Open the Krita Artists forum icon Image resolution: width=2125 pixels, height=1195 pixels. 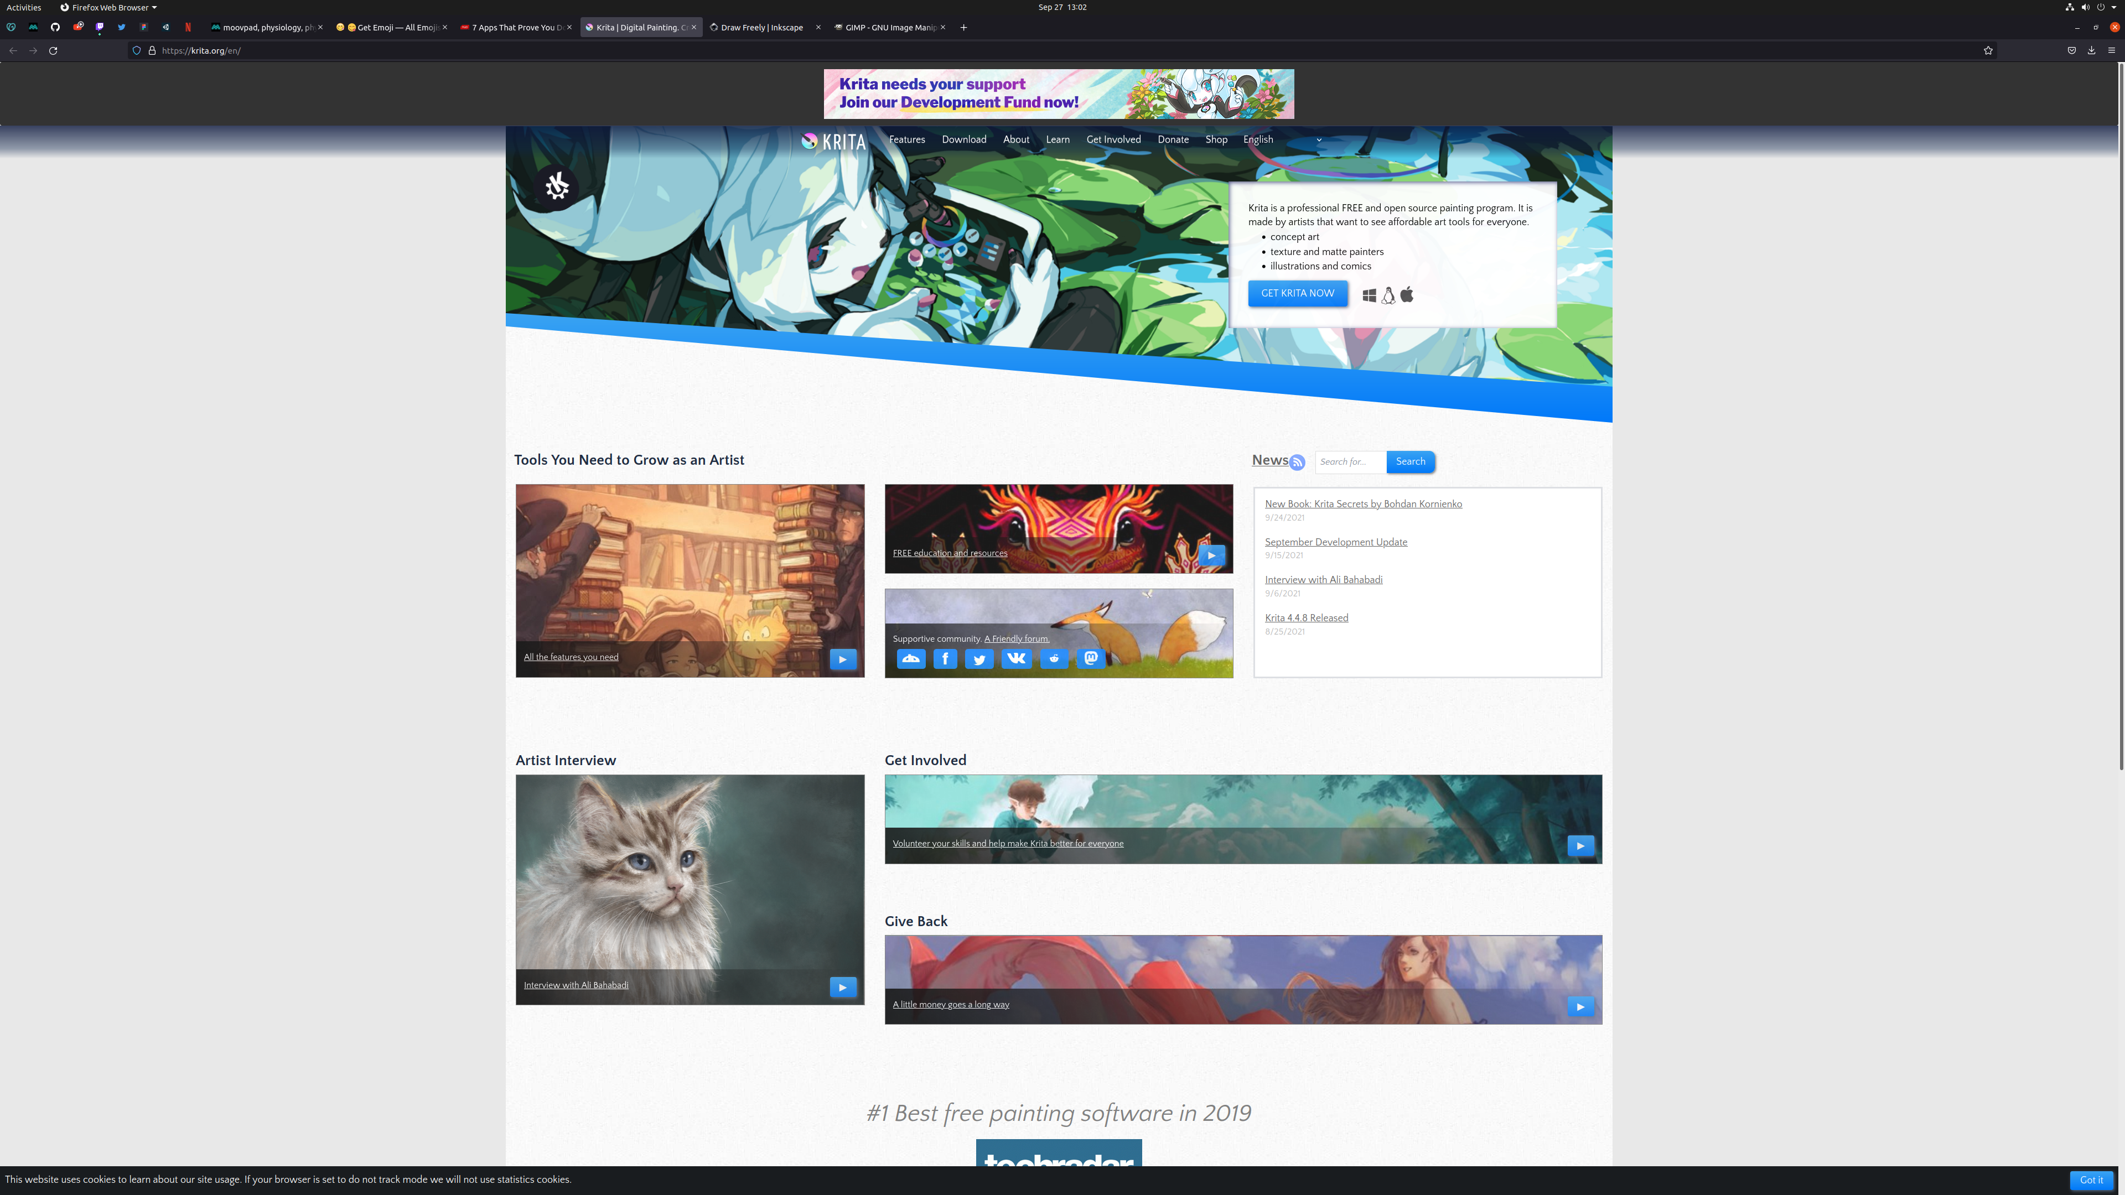(911, 658)
